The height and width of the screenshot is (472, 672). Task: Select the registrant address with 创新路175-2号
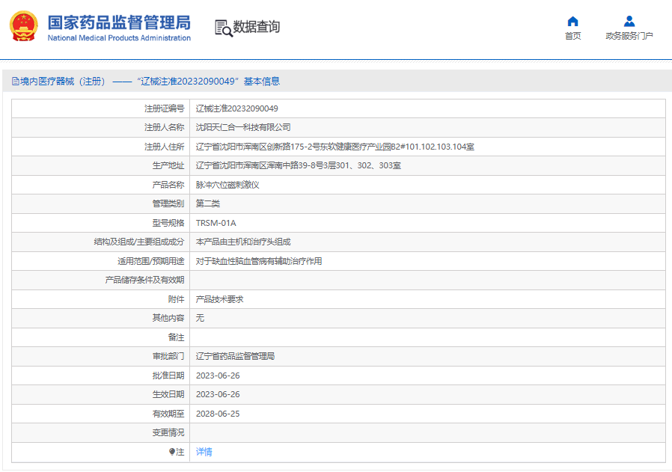click(x=335, y=147)
